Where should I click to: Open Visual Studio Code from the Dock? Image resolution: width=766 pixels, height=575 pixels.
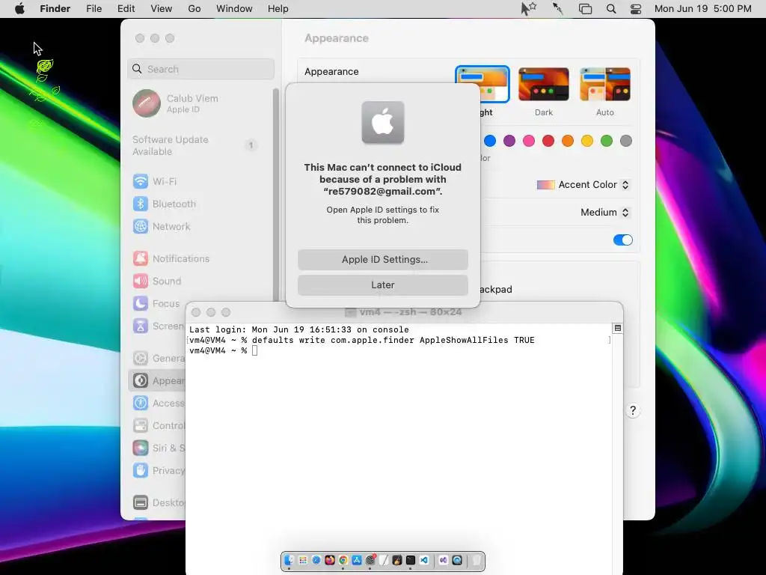tap(424, 560)
